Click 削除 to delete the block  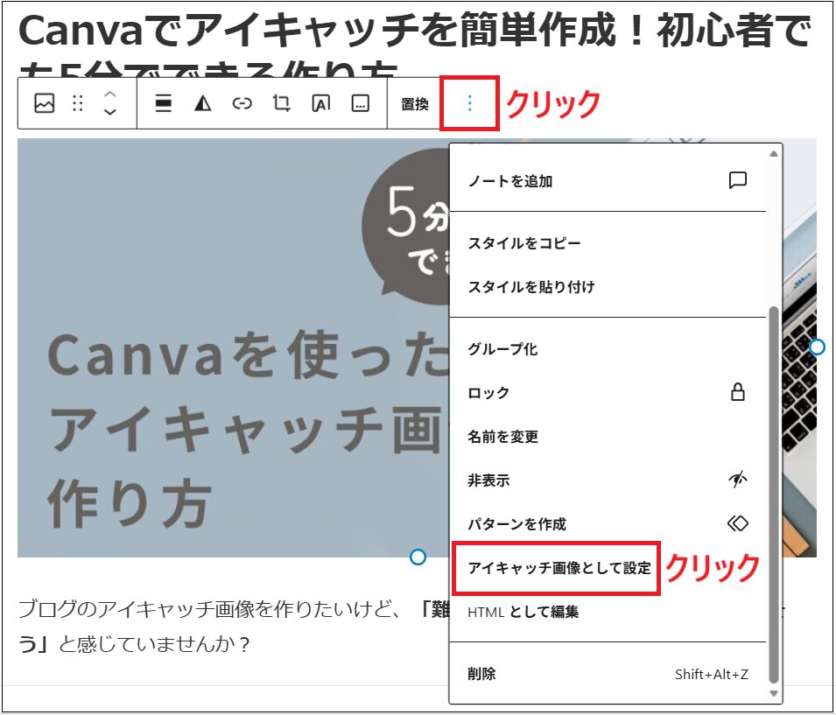tap(608, 674)
